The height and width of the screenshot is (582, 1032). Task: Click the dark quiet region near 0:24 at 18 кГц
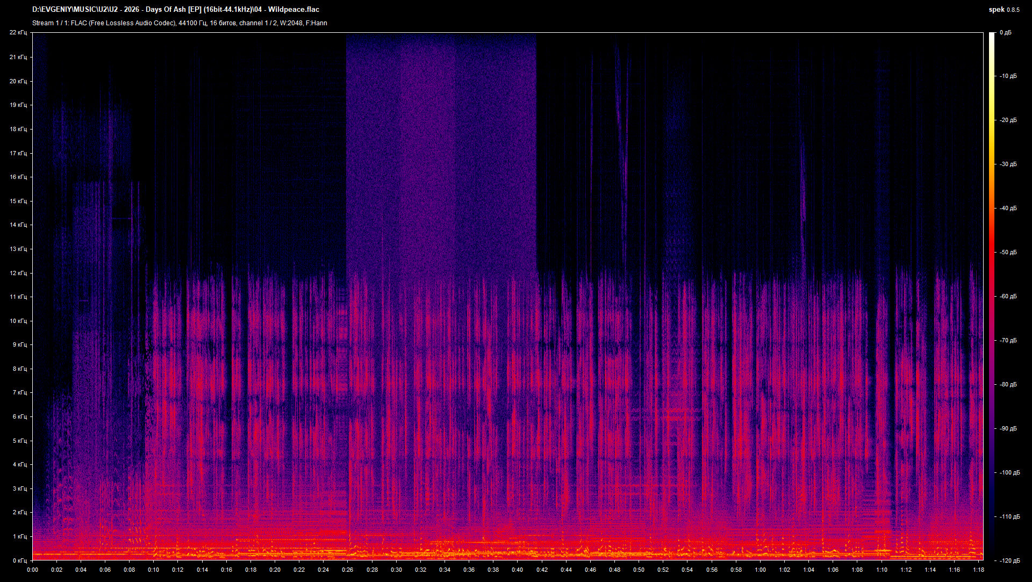point(322,129)
